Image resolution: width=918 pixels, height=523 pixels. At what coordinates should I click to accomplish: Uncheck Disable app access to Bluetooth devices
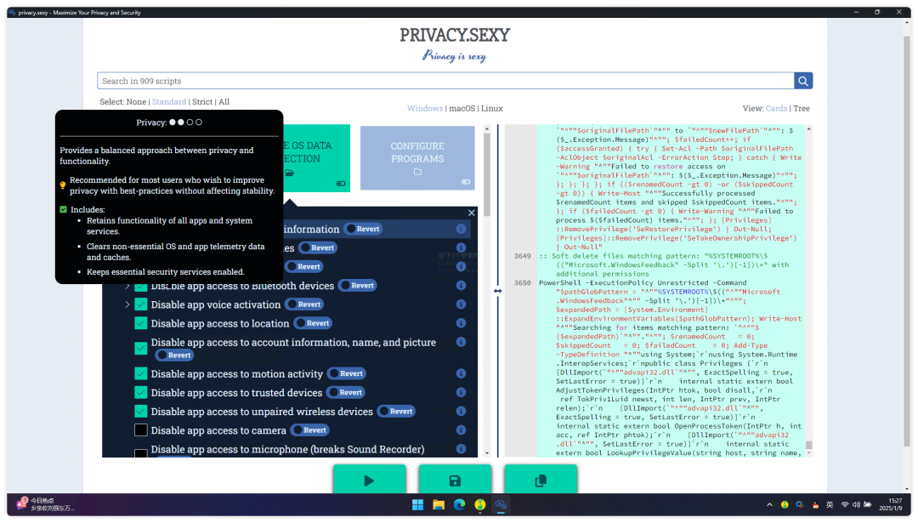(x=141, y=286)
